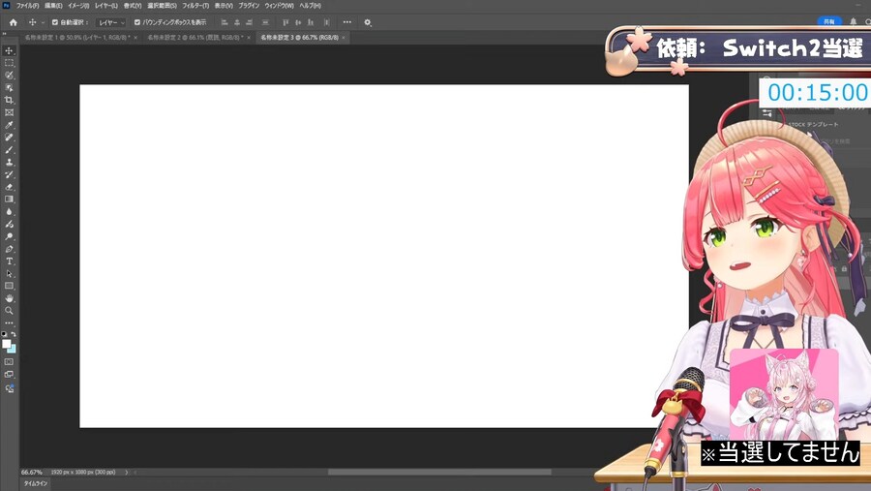Select the Blur tool
The image size is (871, 491).
pyautogui.click(x=9, y=212)
